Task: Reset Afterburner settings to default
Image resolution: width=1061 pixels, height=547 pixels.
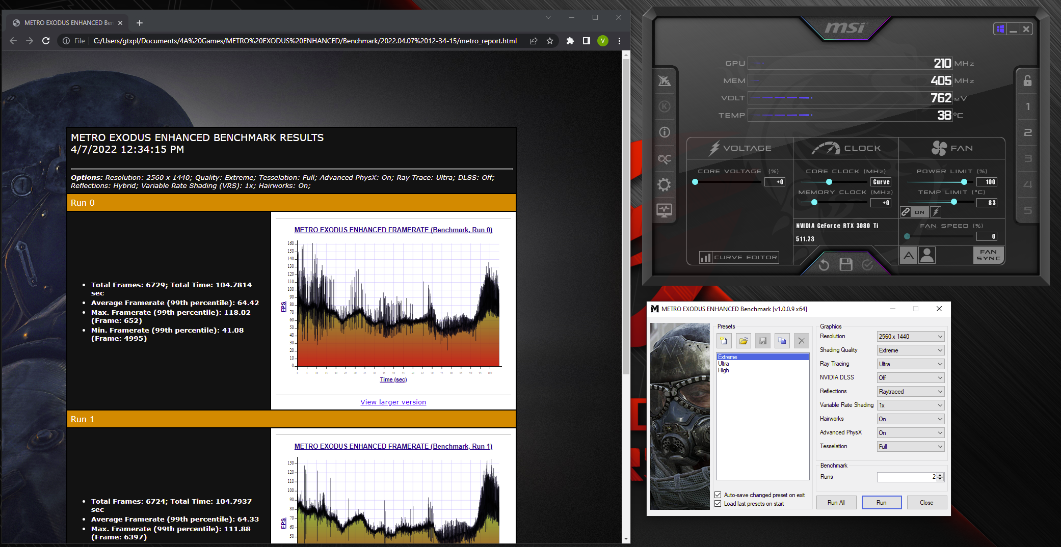Action: coord(824,264)
